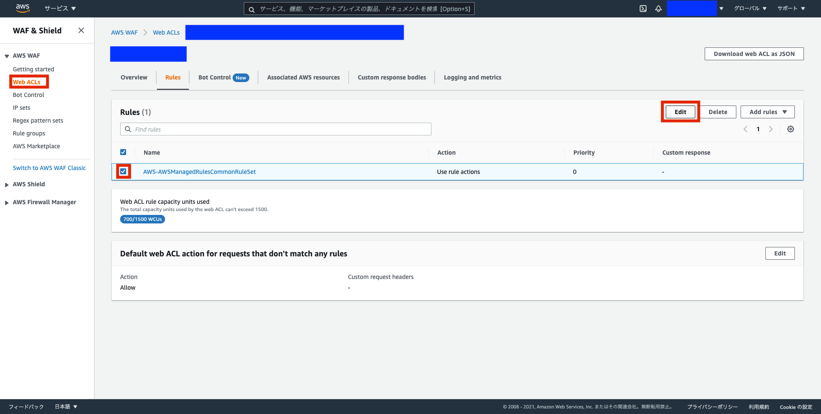Open the CloudShell terminal icon

(x=643, y=9)
